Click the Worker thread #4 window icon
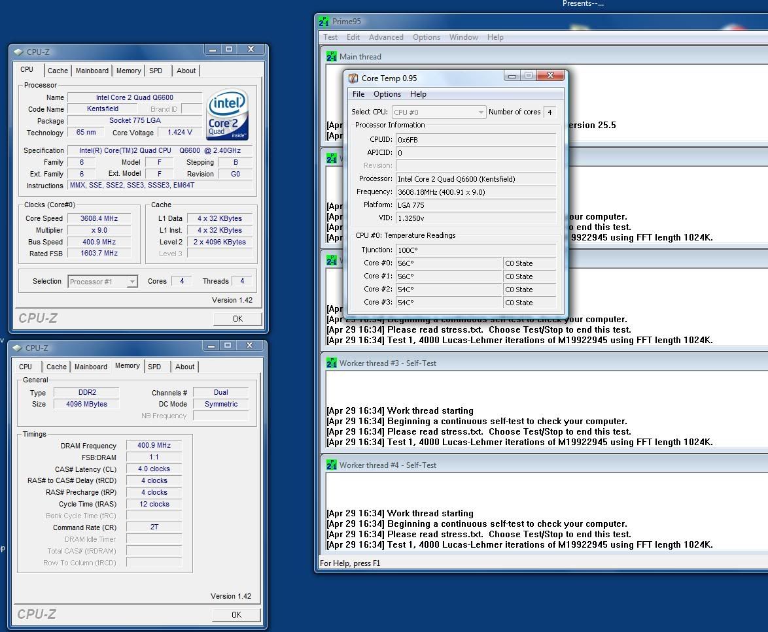The image size is (768, 632). [332, 465]
